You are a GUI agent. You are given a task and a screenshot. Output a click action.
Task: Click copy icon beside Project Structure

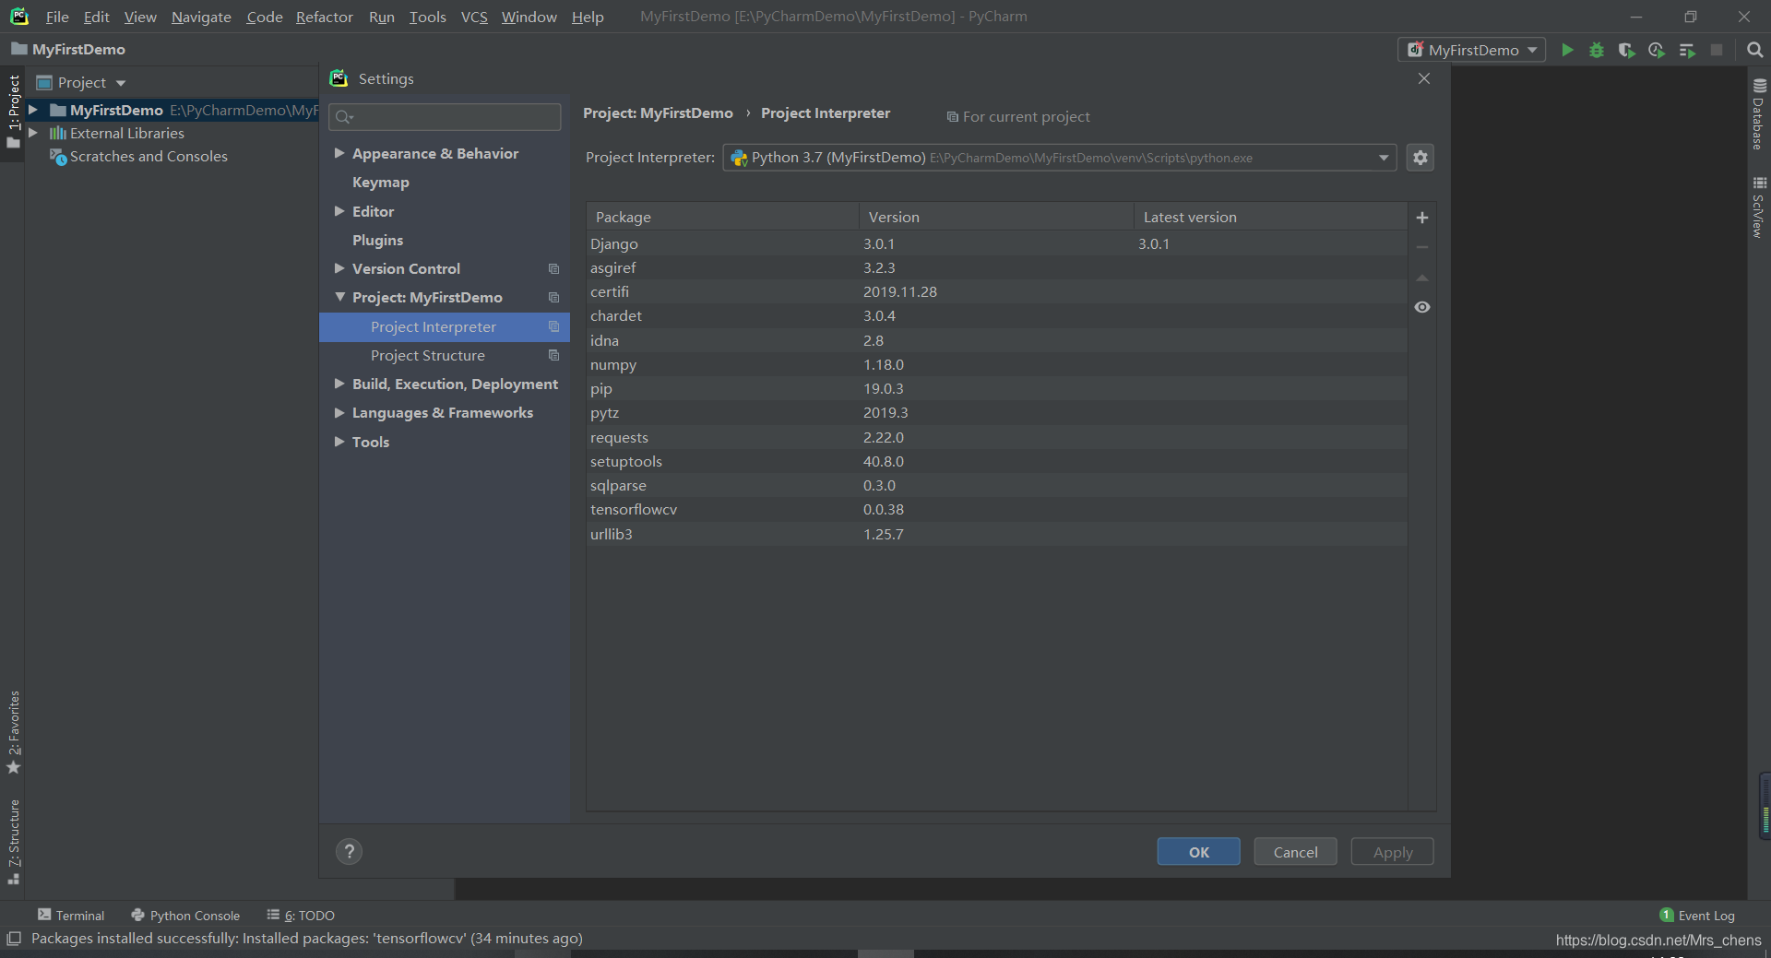[x=553, y=356]
